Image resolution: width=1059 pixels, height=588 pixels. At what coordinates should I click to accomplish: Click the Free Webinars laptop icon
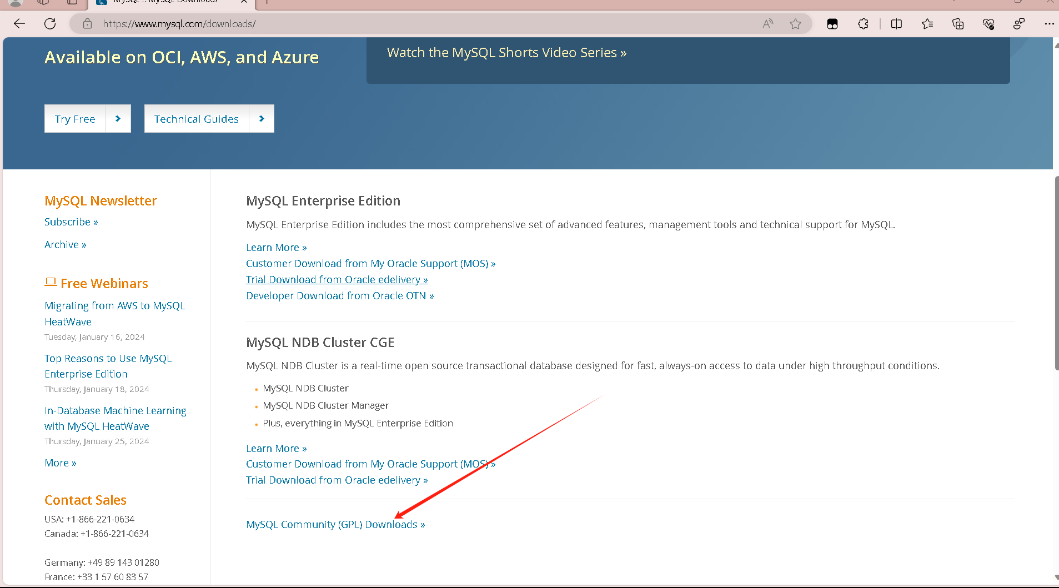coord(51,282)
